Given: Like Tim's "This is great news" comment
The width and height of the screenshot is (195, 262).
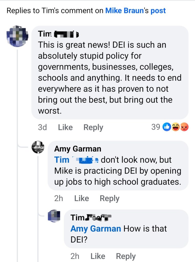Looking at the screenshot, I should pos(65,127).
